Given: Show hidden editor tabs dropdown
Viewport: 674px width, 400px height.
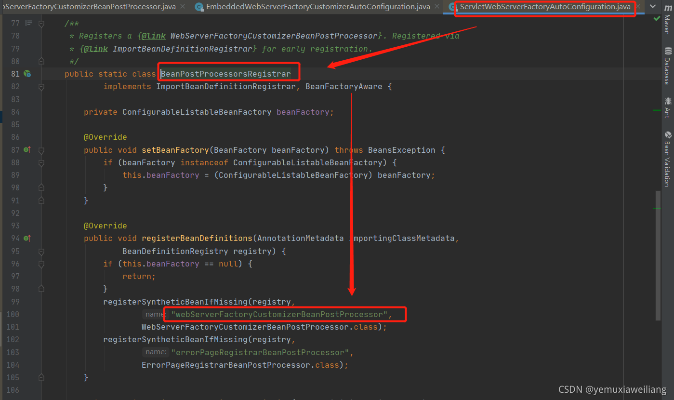Looking at the screenshot, I should pyautogui.click(x=652, y=7).
